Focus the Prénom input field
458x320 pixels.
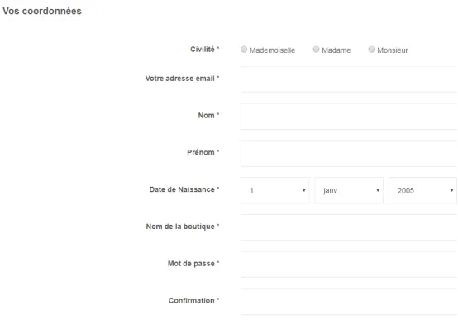349,153
